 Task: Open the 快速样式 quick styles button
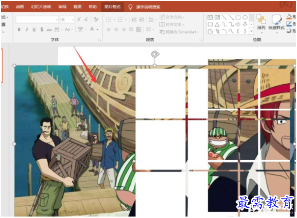click(276, 24)
